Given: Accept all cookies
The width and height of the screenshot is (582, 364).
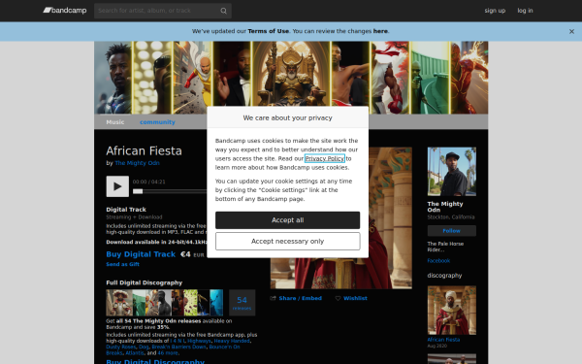Looking at the screenshot, I should 288,220.
